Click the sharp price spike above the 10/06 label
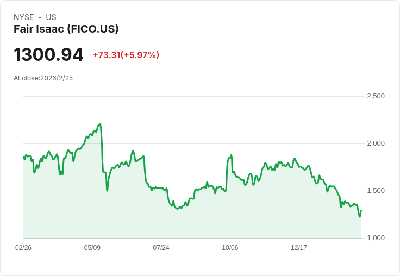The image size is (400, 276). (231, 155)
